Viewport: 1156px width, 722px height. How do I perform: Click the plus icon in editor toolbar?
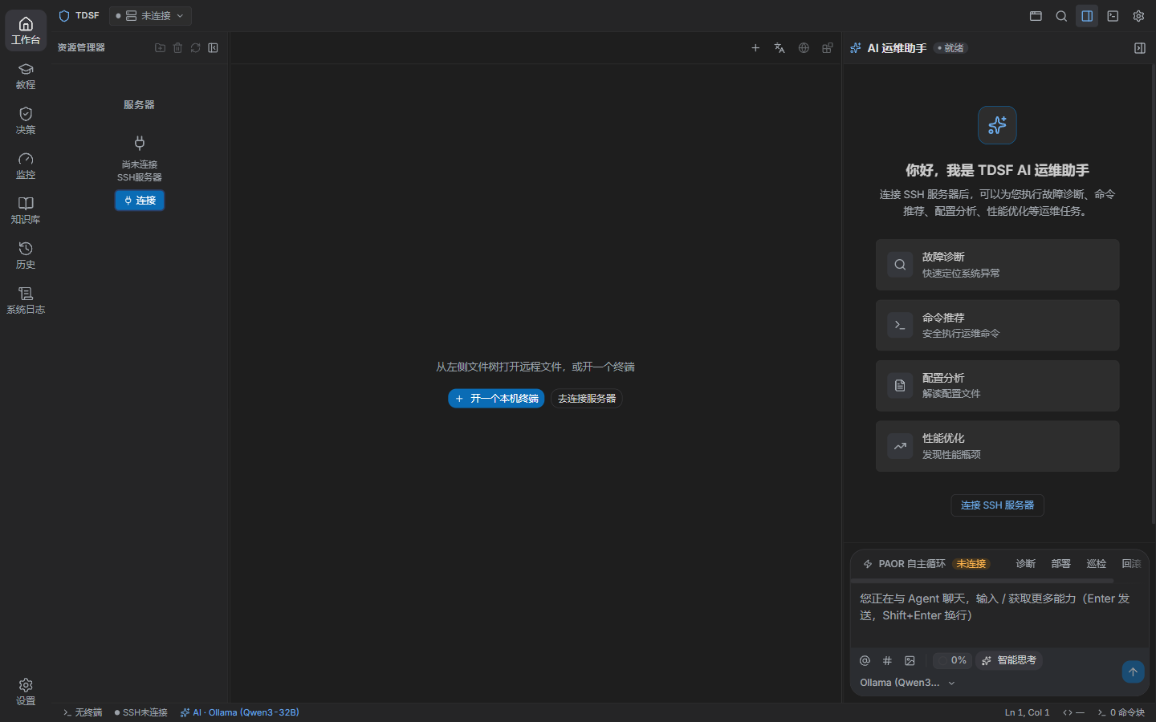[755, 48]
